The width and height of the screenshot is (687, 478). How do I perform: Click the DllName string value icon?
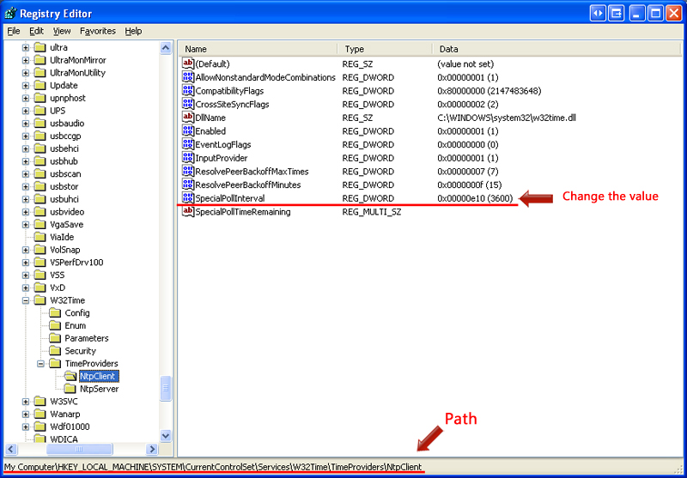[188, 118]
